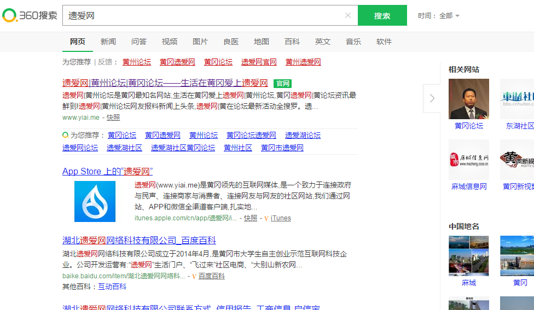Viewport: 534px width, 310px height.
Task: Click blue recommendation 遗爱湖社区
Action: pyautogui.click(x=124, y=148)
